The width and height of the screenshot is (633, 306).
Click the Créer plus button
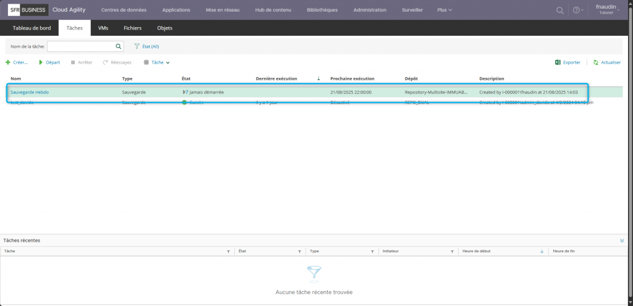coord(17,62)
